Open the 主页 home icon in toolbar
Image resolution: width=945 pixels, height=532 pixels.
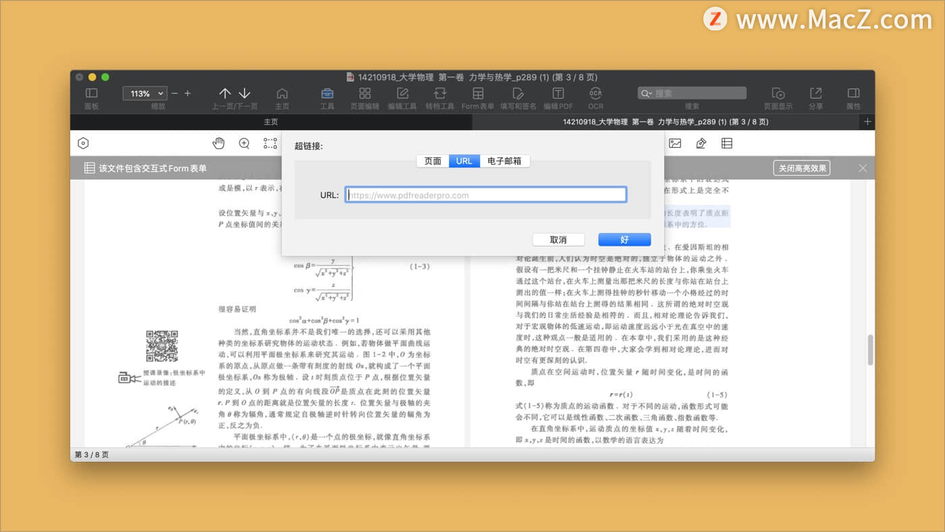tap(282, 93)
